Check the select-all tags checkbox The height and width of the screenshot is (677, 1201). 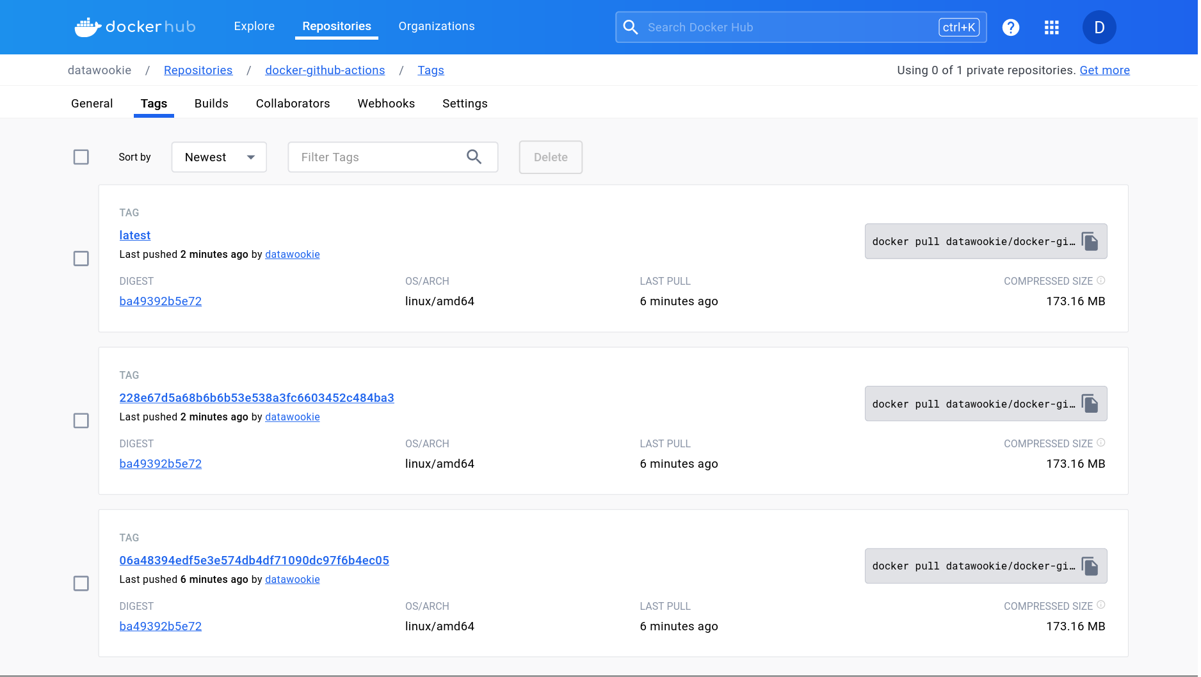81,157
